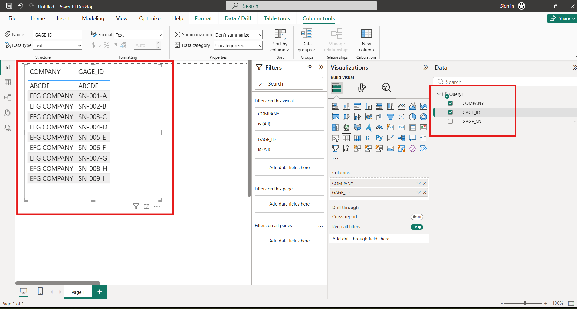The image size is (577, 309).
Task: Switch to Model view in left sidebar
Action: (x=8, y=97)
